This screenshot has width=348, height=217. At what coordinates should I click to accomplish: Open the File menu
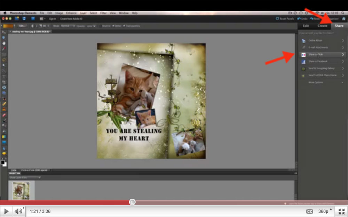(x=42, y=13)
